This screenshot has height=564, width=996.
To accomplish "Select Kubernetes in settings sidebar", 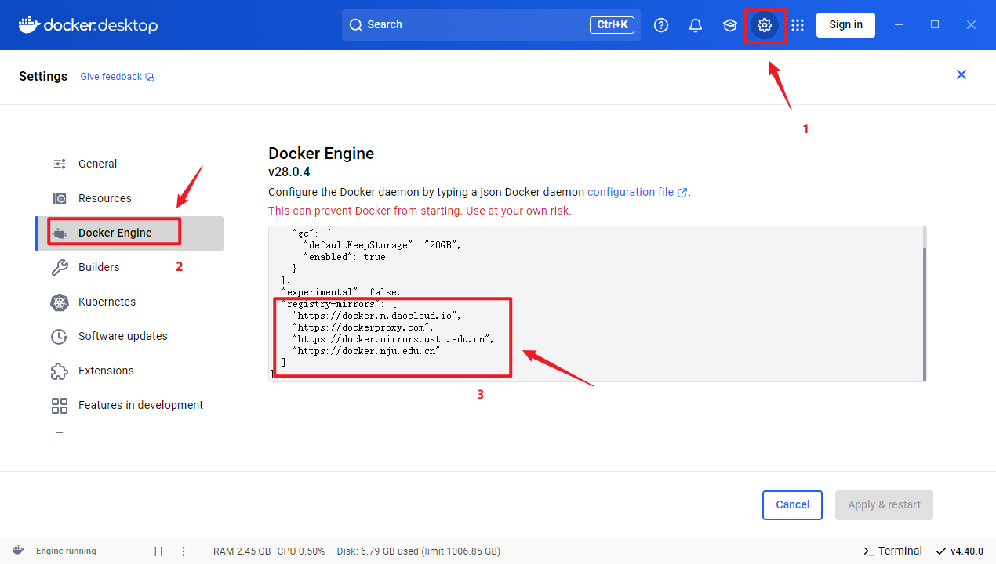I will coord(129,302).
